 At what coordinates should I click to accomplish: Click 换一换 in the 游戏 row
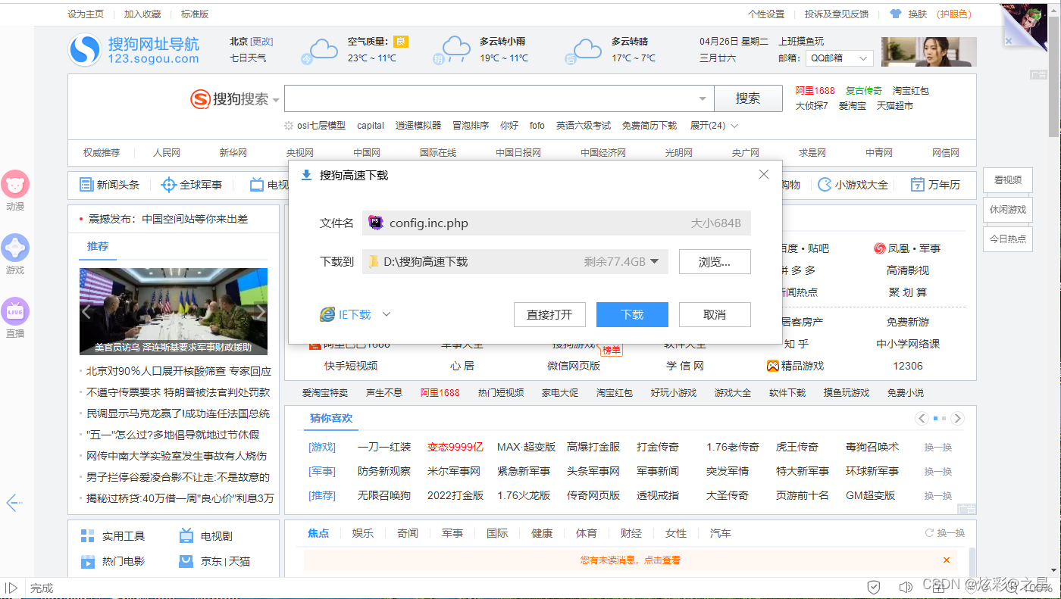click(938, 448)
